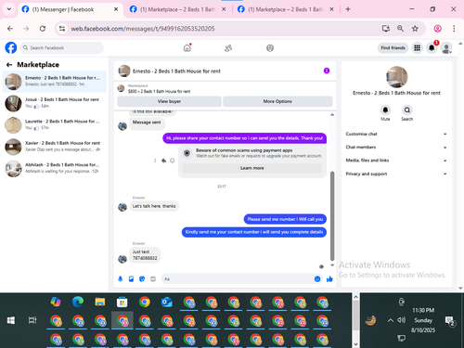View site information icon in address bar
Viewport: 464px width, 348px height.
62,29
